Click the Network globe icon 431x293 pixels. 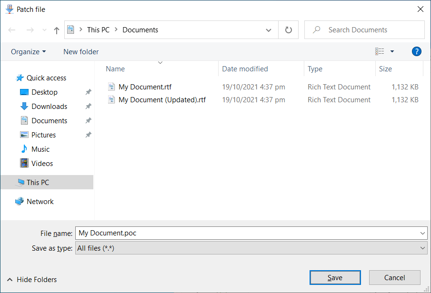[20, 201]
